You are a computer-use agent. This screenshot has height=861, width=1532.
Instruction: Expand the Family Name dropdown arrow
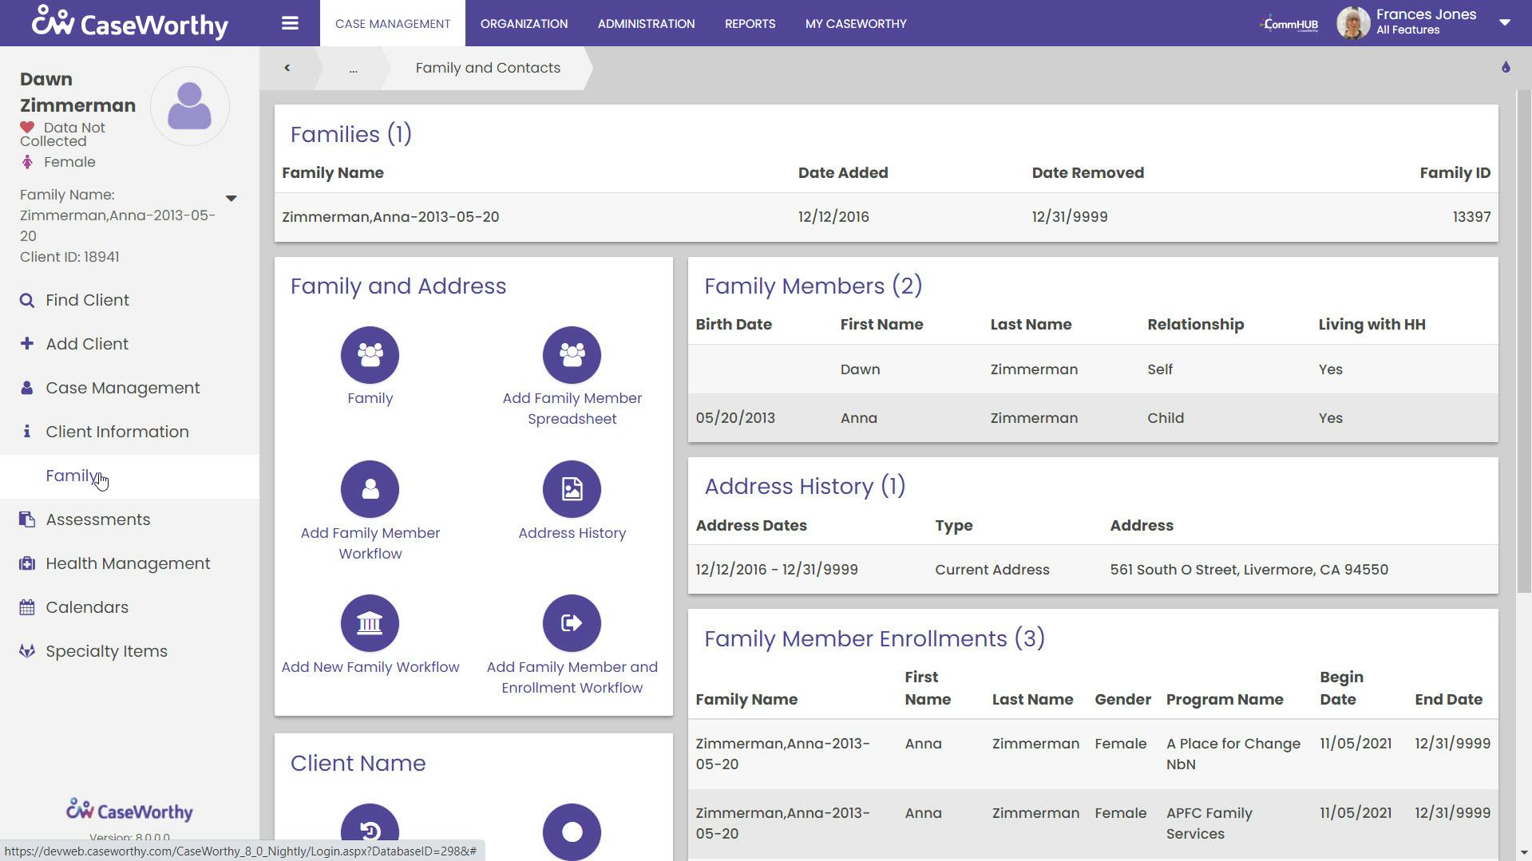pos(231,199)
